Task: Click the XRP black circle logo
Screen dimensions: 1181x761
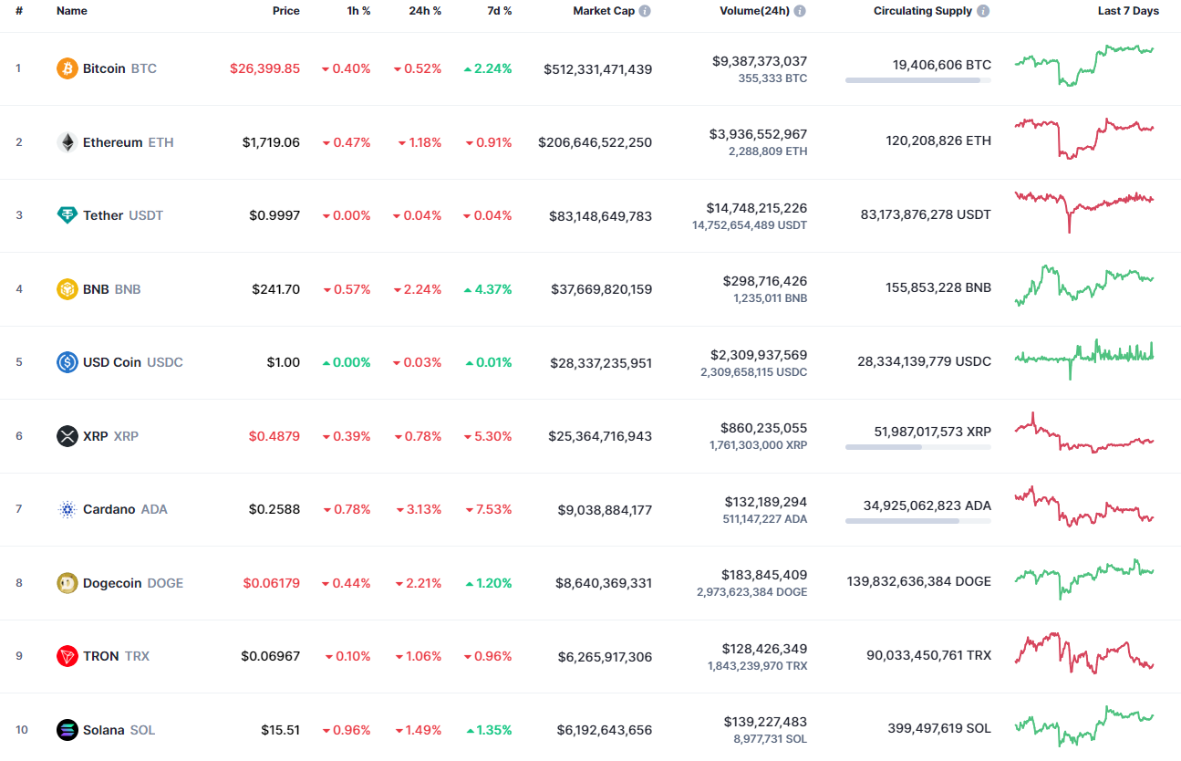Action: point(67,435)
